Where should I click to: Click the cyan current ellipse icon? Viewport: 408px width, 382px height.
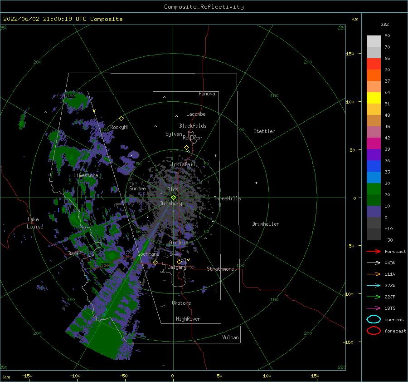tap(374, 319)
